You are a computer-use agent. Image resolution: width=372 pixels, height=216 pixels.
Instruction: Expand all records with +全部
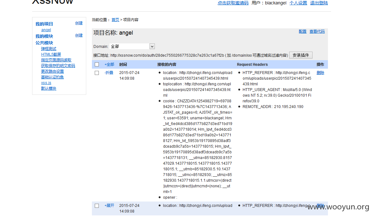tap(110, 65)
